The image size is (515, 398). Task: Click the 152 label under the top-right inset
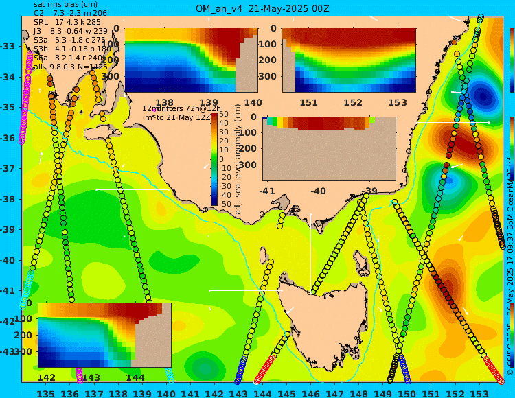353,102
